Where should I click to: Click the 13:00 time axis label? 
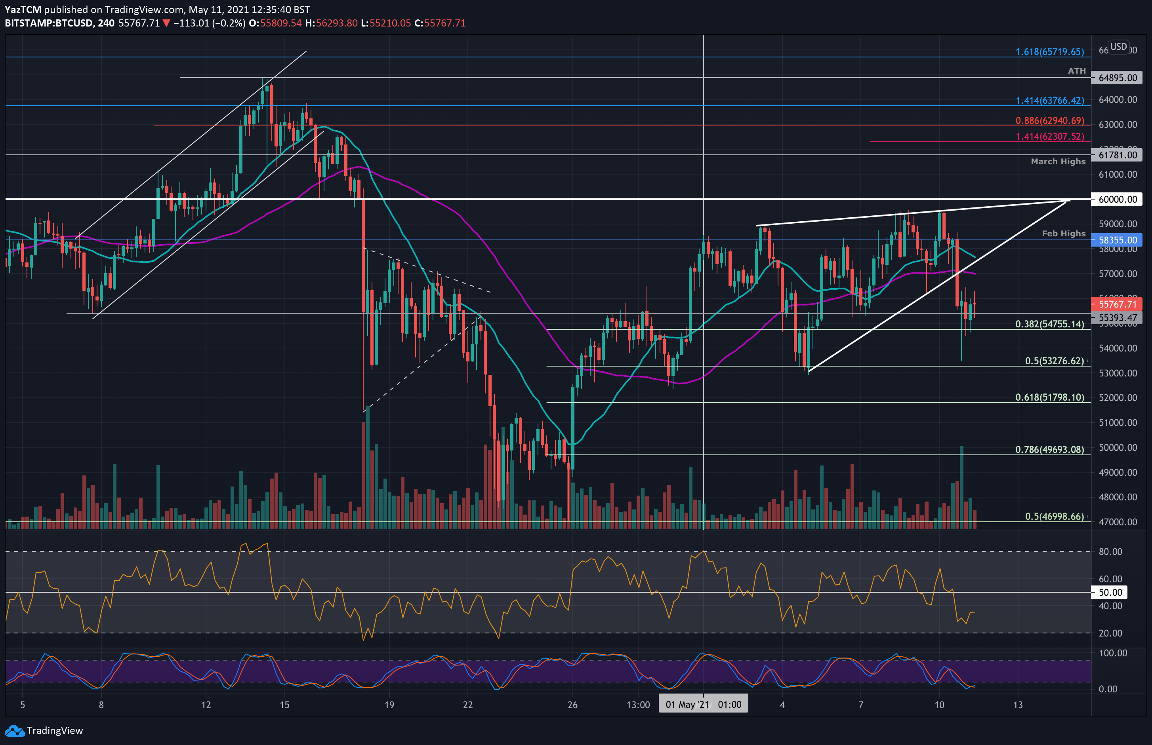[638, 705]
